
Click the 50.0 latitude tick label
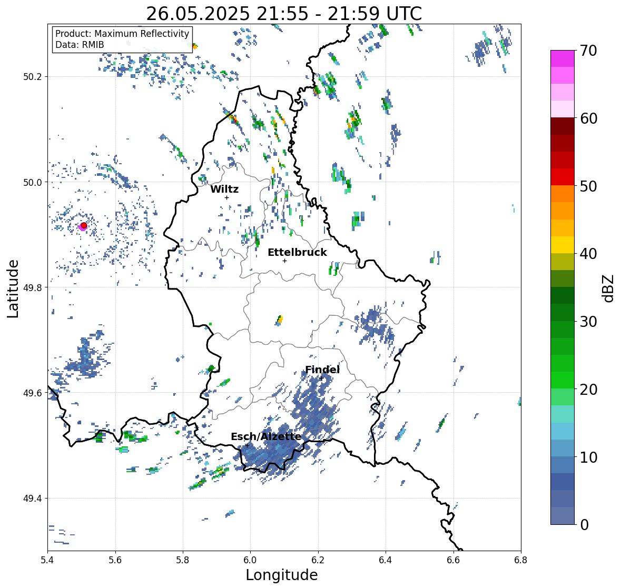(33, 183)
